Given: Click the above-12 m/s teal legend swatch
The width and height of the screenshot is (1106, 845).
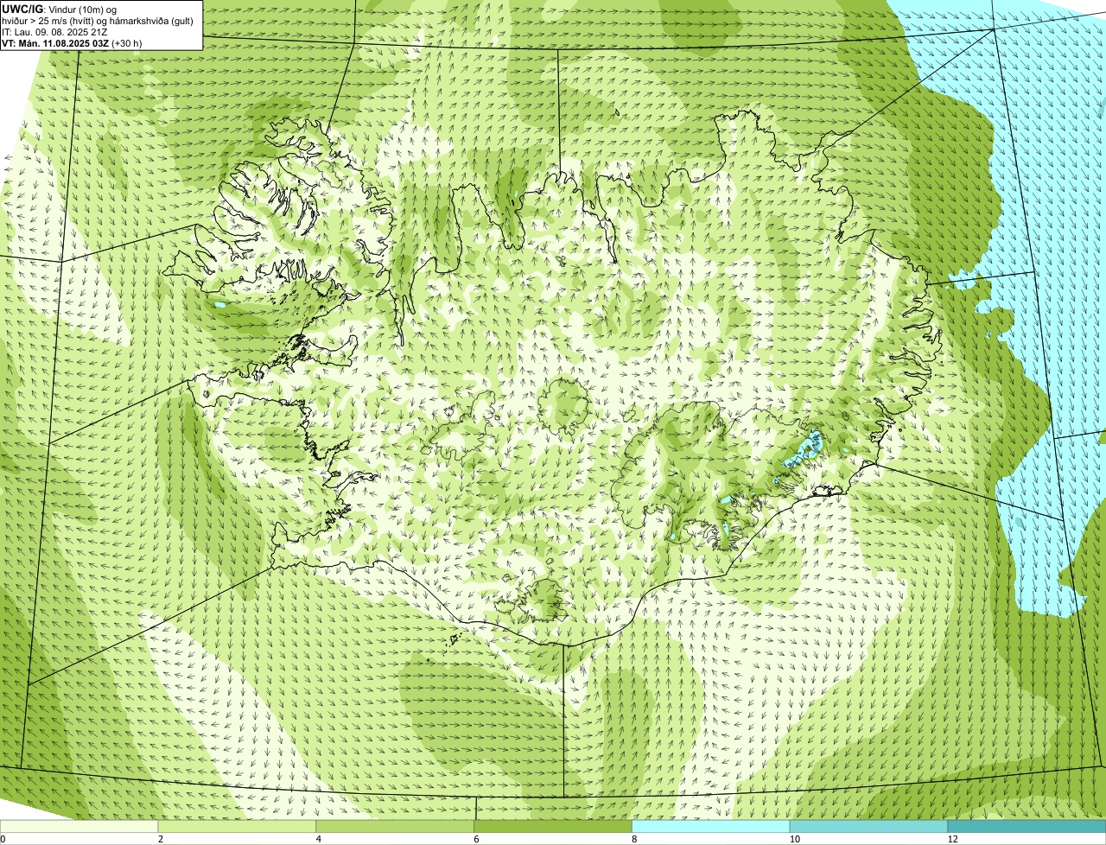Looking at the screenshot, I should point(1027,826).
